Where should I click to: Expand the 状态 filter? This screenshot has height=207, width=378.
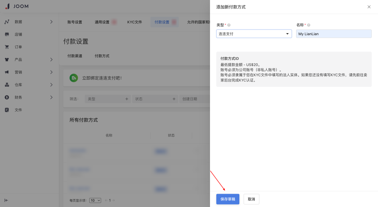[x=155, y=99]
